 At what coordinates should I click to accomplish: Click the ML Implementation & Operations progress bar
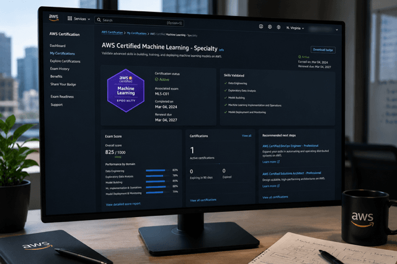(158, 187)
